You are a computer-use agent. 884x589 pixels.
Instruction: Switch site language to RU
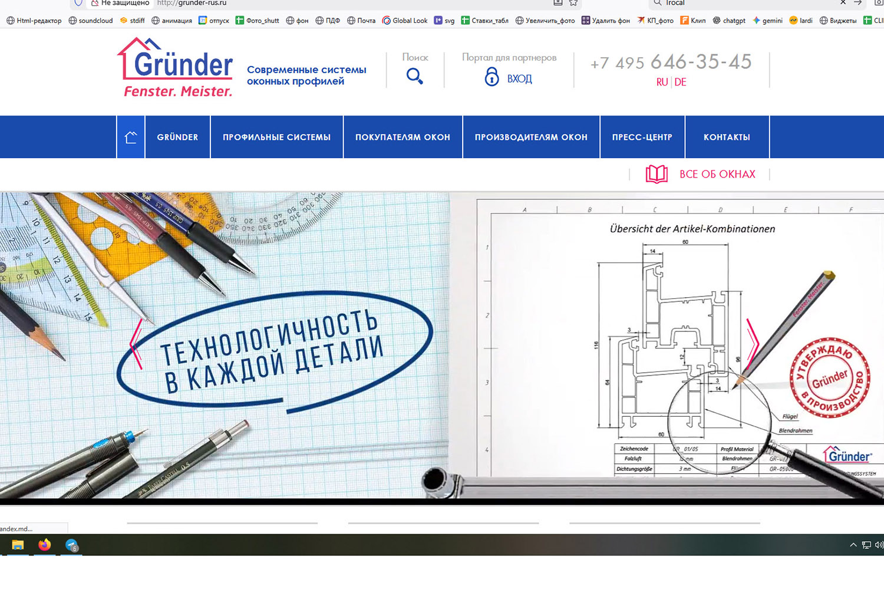point(662,83)
